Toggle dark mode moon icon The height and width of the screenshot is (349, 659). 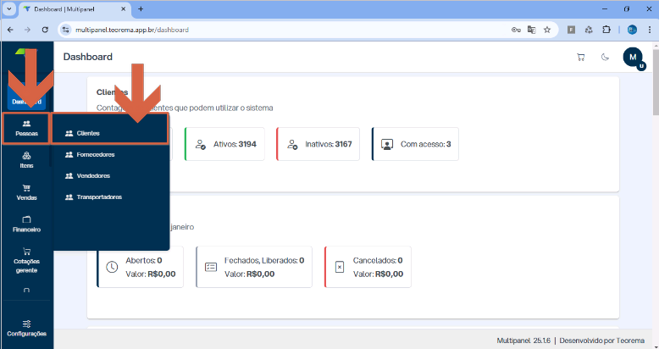pyautogui.click(x=605, y=58)
